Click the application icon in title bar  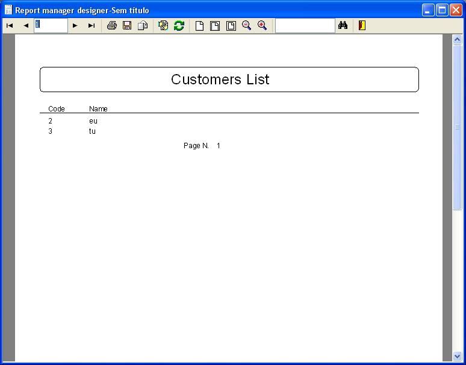[x=8, y=10]
